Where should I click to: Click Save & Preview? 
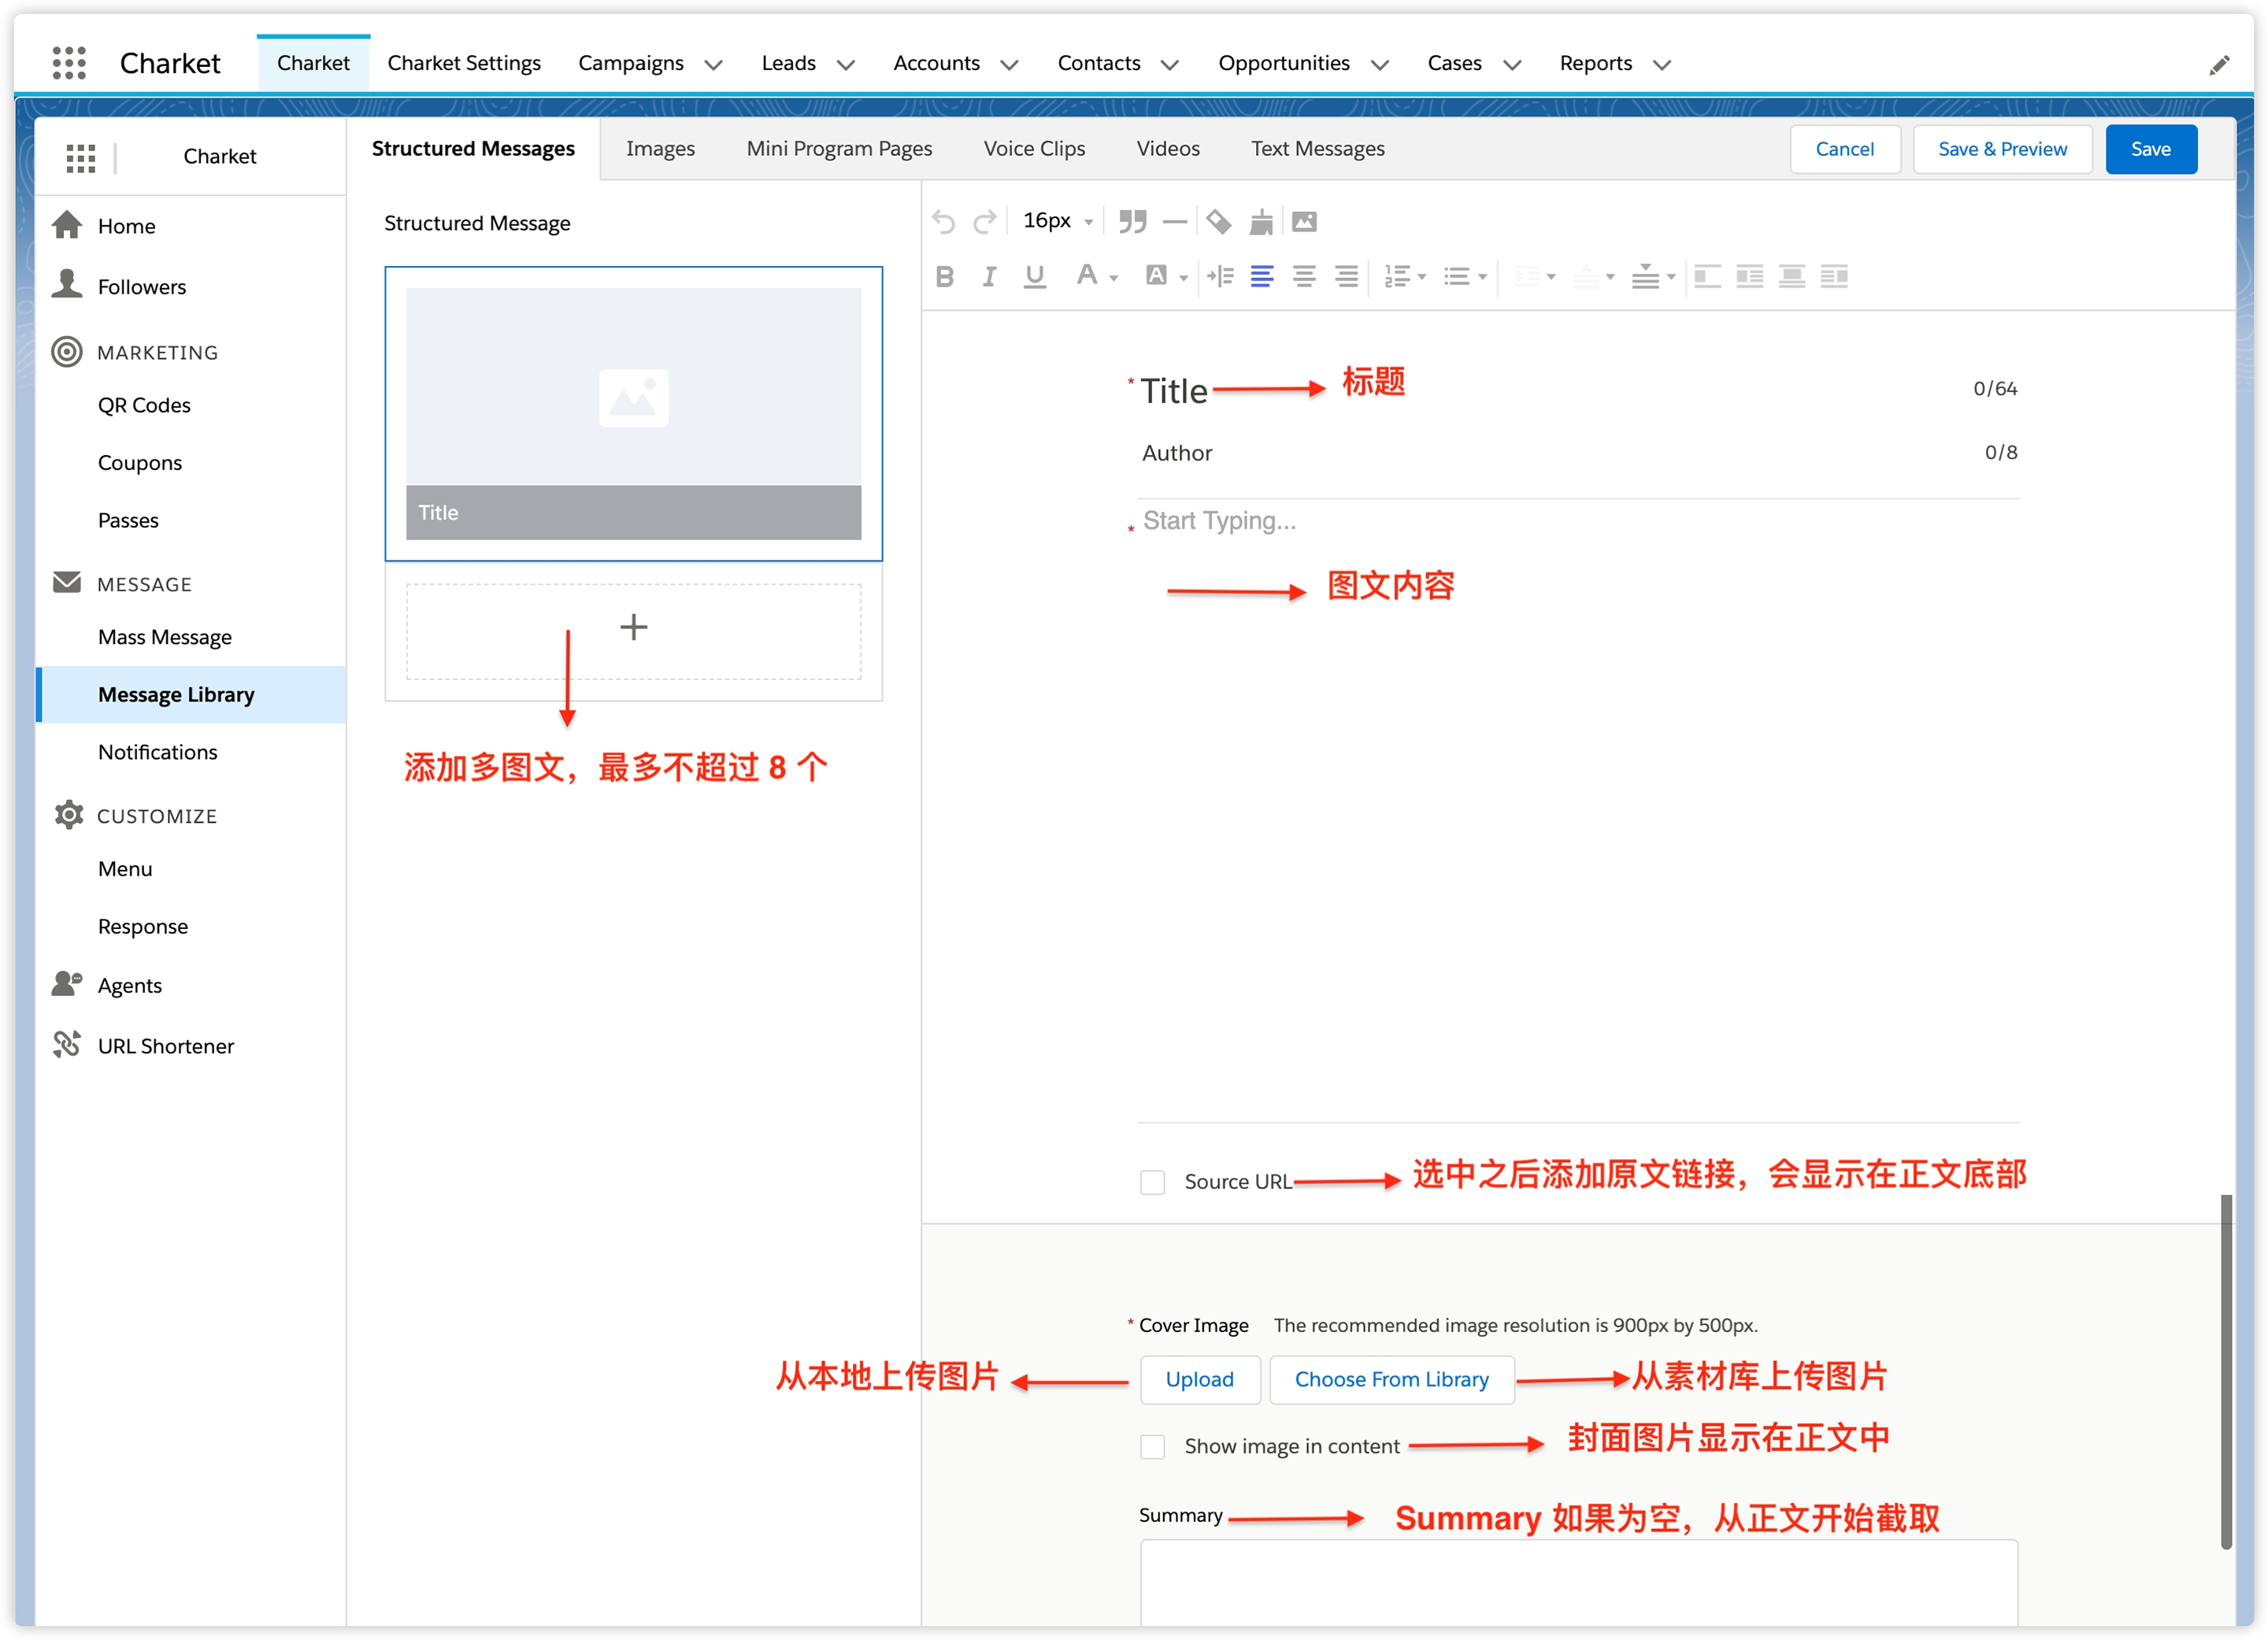coord(2002,149)
